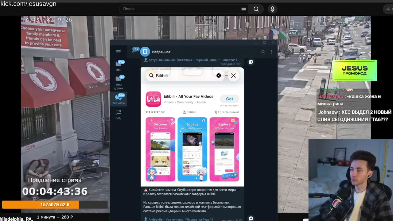Click the Артур Кокольник source name
Image resolution: width=393 pixels, height=221 pixels.
pyautogui.click(x=161, y=60)
